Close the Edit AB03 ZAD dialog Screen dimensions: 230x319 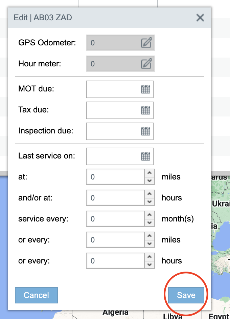(x=200, y=18)
